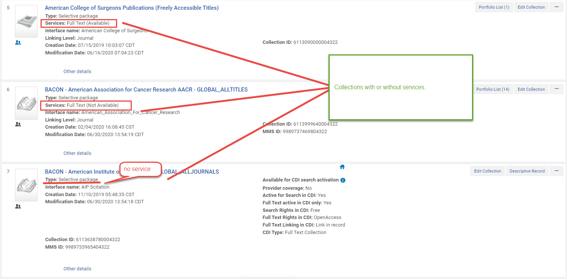Click Services: Full Text (Available) text
Screen dimensions: 567x279
(77, 23)
